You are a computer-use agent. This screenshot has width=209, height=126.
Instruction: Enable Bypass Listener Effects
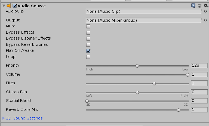[x=88, y=38]
